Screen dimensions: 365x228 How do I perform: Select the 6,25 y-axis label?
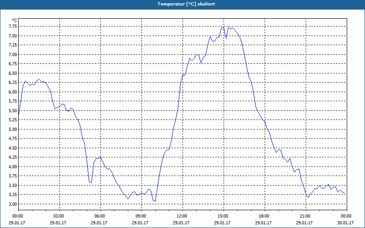pyautogui.click(x=13, y=83)
